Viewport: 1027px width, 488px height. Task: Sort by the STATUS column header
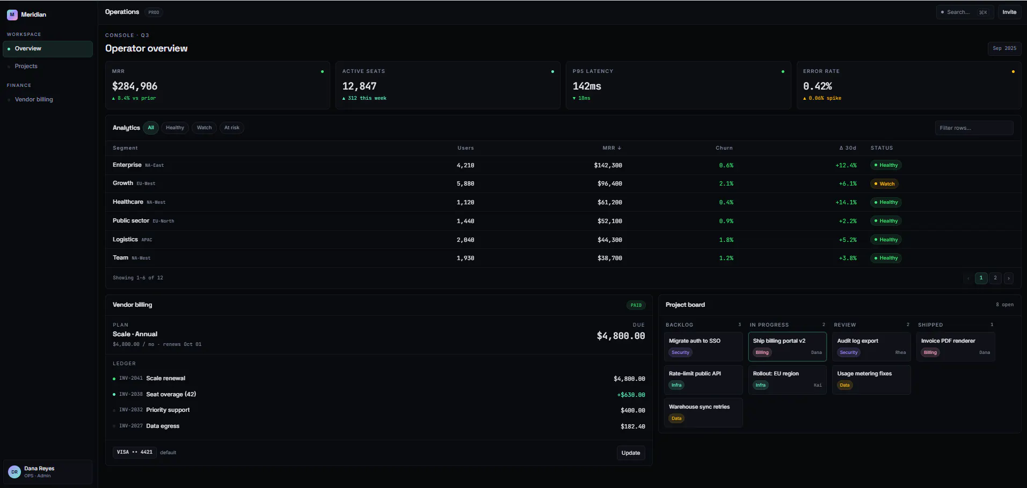pos(882,148)
